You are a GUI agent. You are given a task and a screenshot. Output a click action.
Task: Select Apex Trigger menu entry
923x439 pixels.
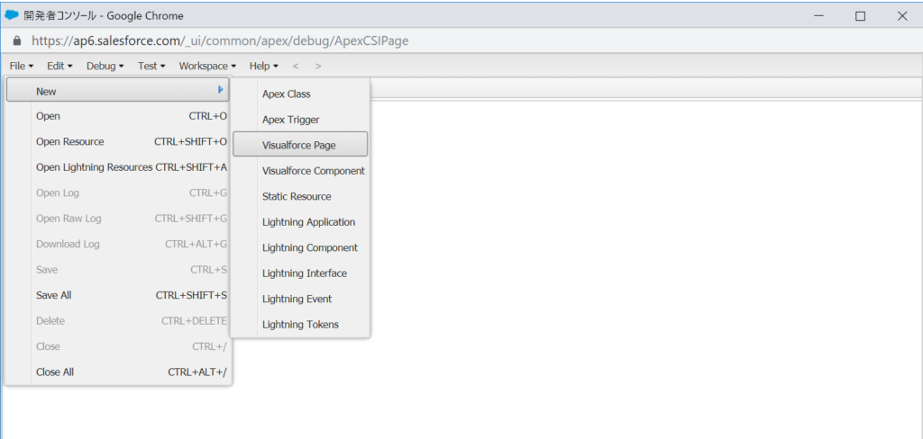290,120
